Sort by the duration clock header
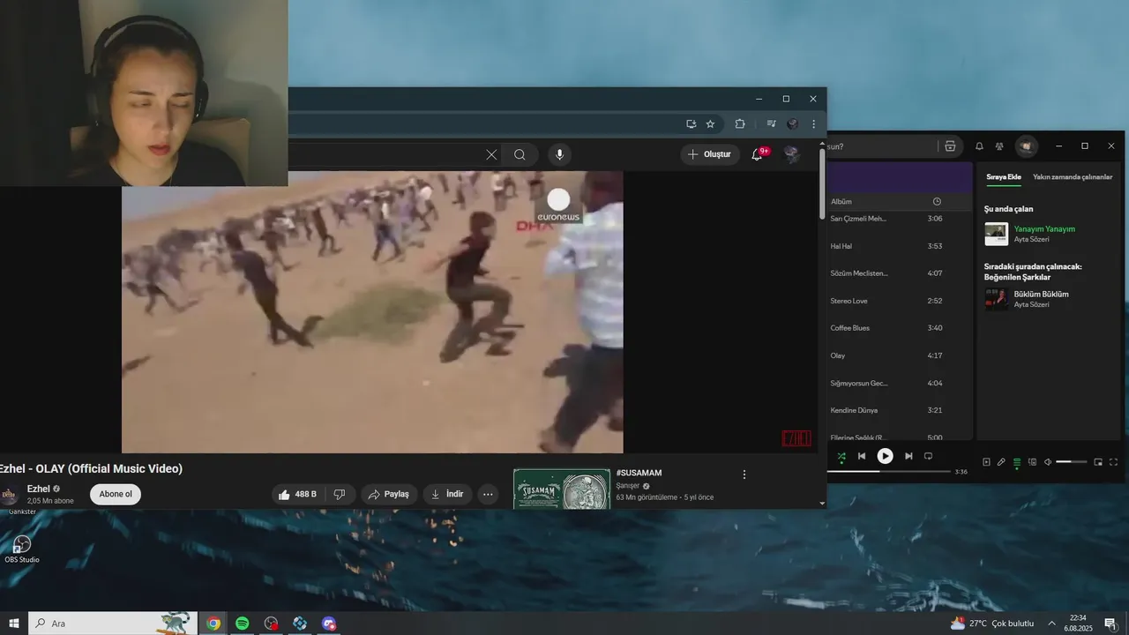Viewport: 1129px width, 635px height. click(937, 201)
